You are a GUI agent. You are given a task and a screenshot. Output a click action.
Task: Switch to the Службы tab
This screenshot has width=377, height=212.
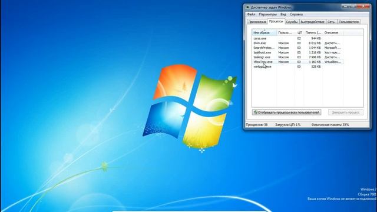tap(292, 22)
